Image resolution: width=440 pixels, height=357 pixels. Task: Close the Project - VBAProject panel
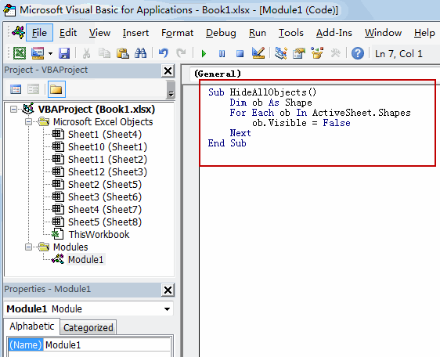tap(168, 70)
